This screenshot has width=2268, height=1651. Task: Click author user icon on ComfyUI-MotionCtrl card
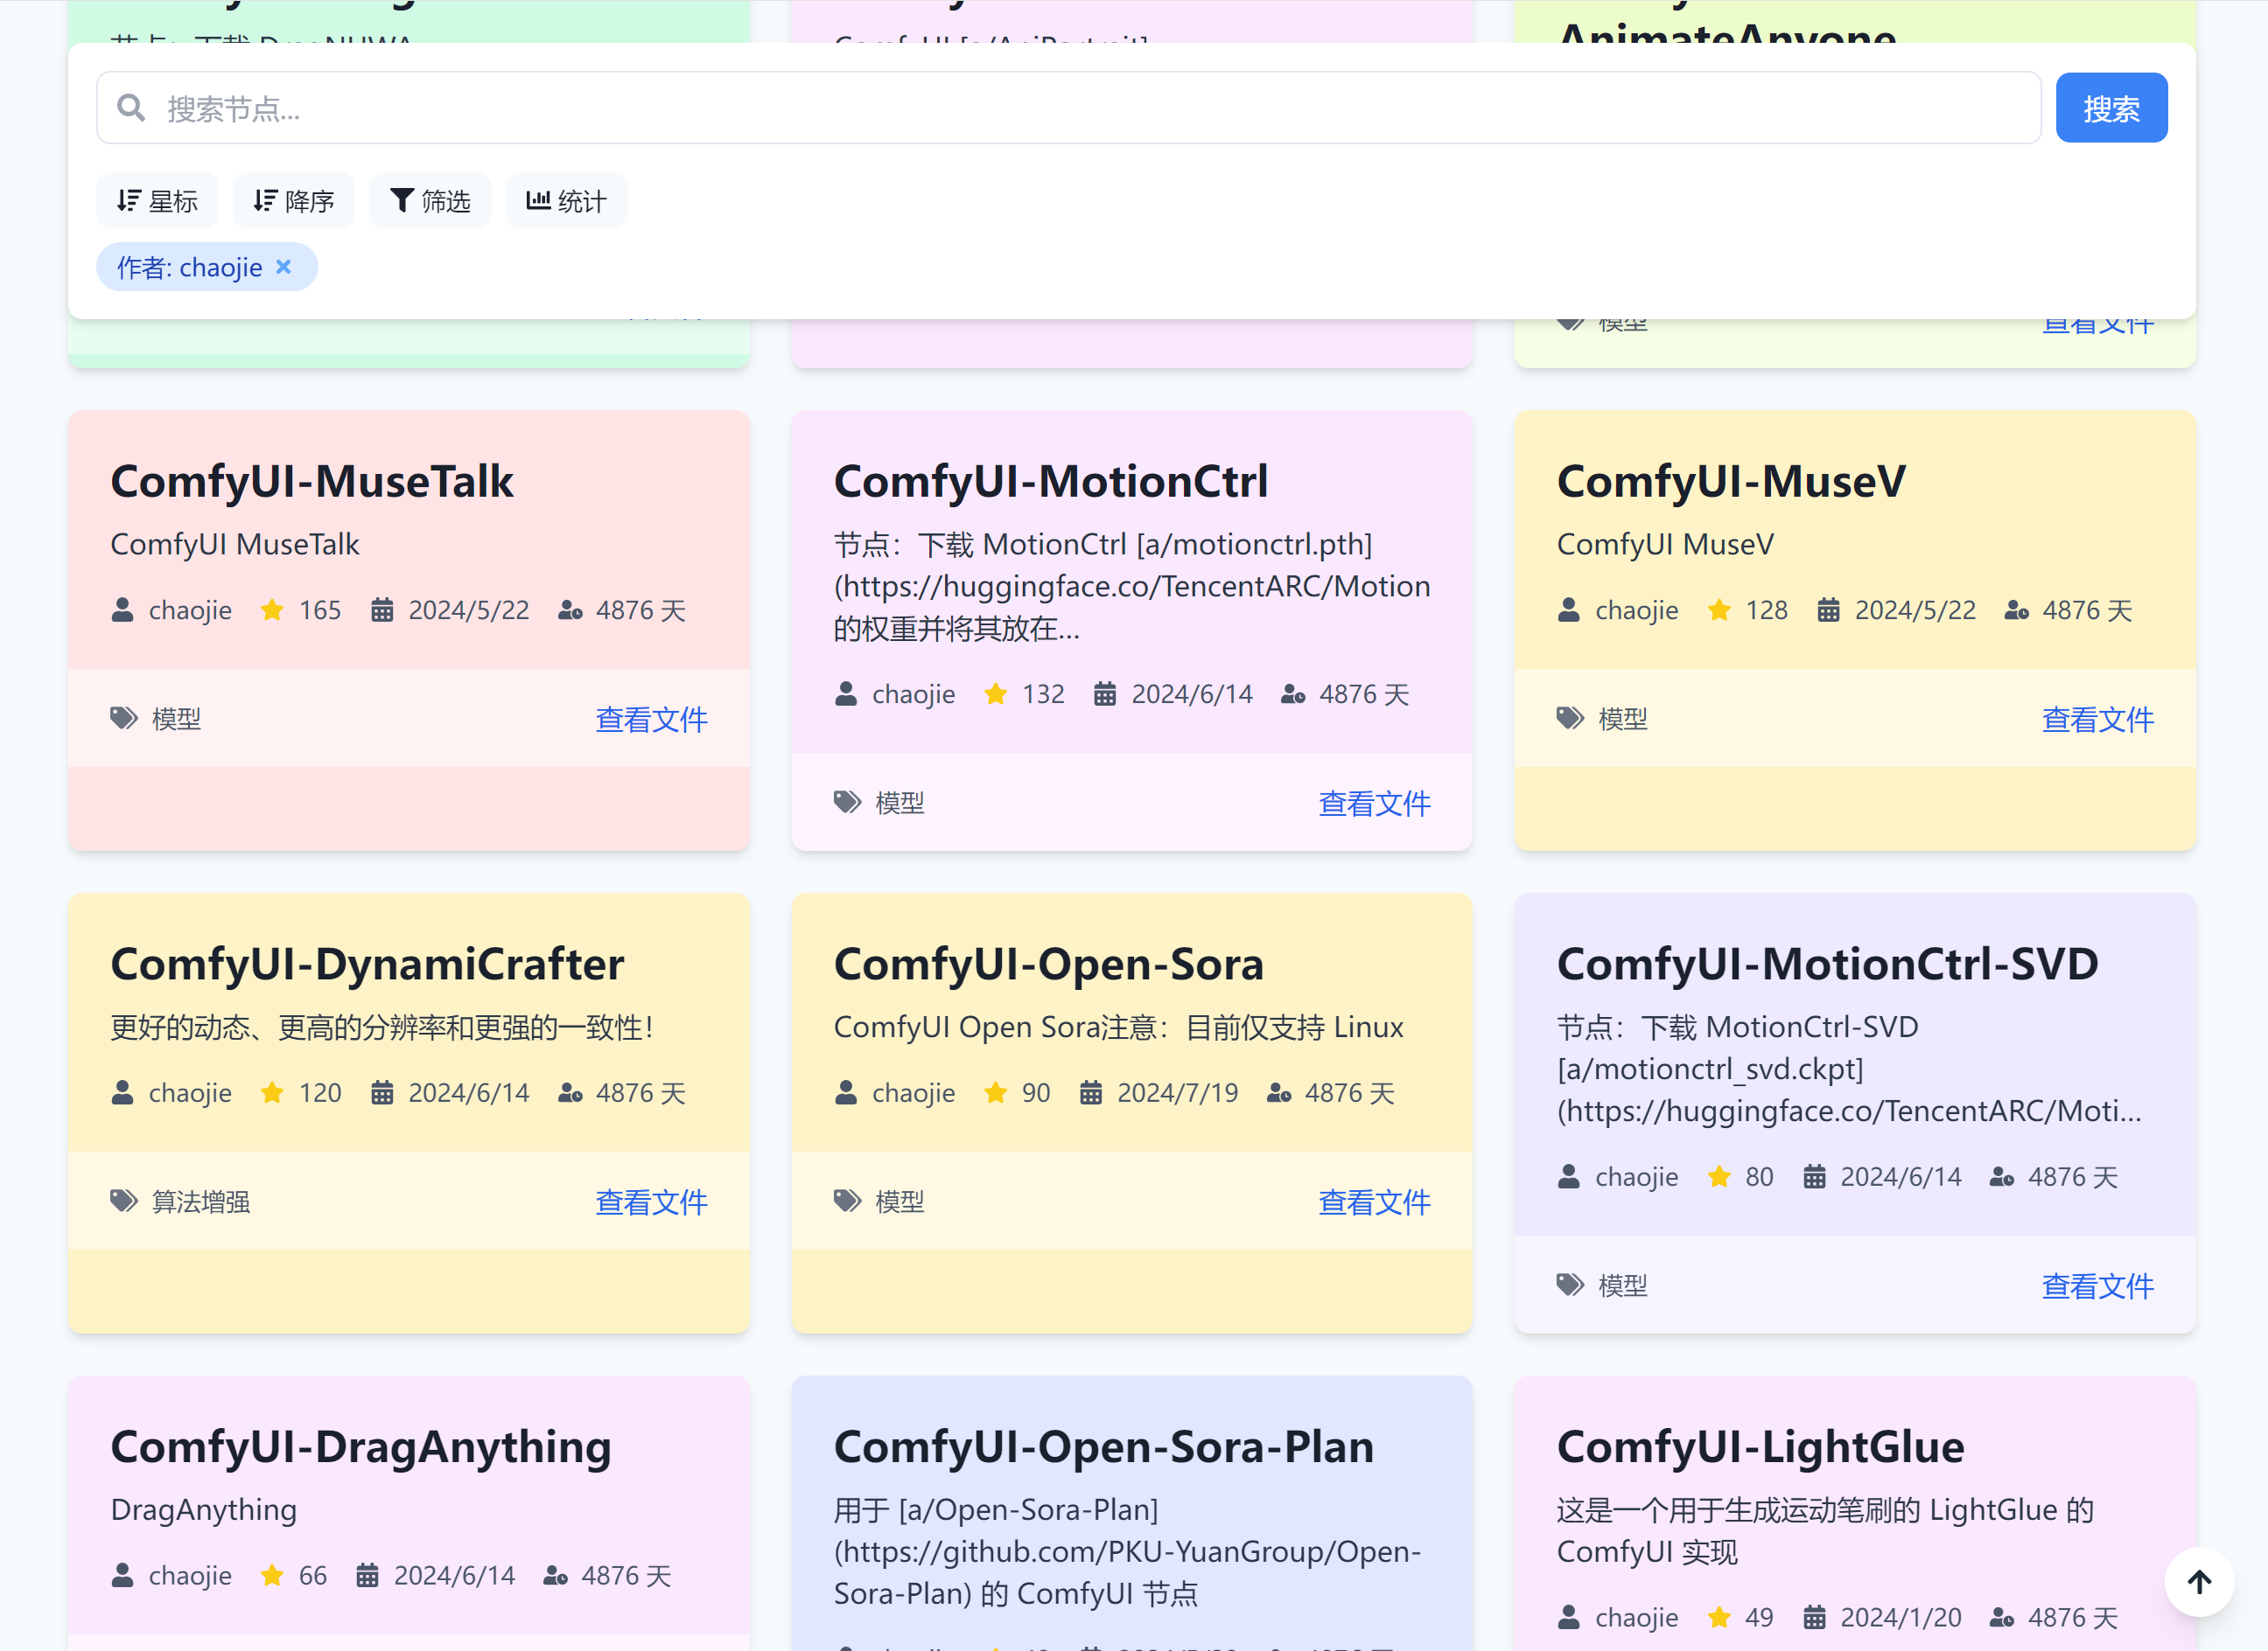click(846, 693)
